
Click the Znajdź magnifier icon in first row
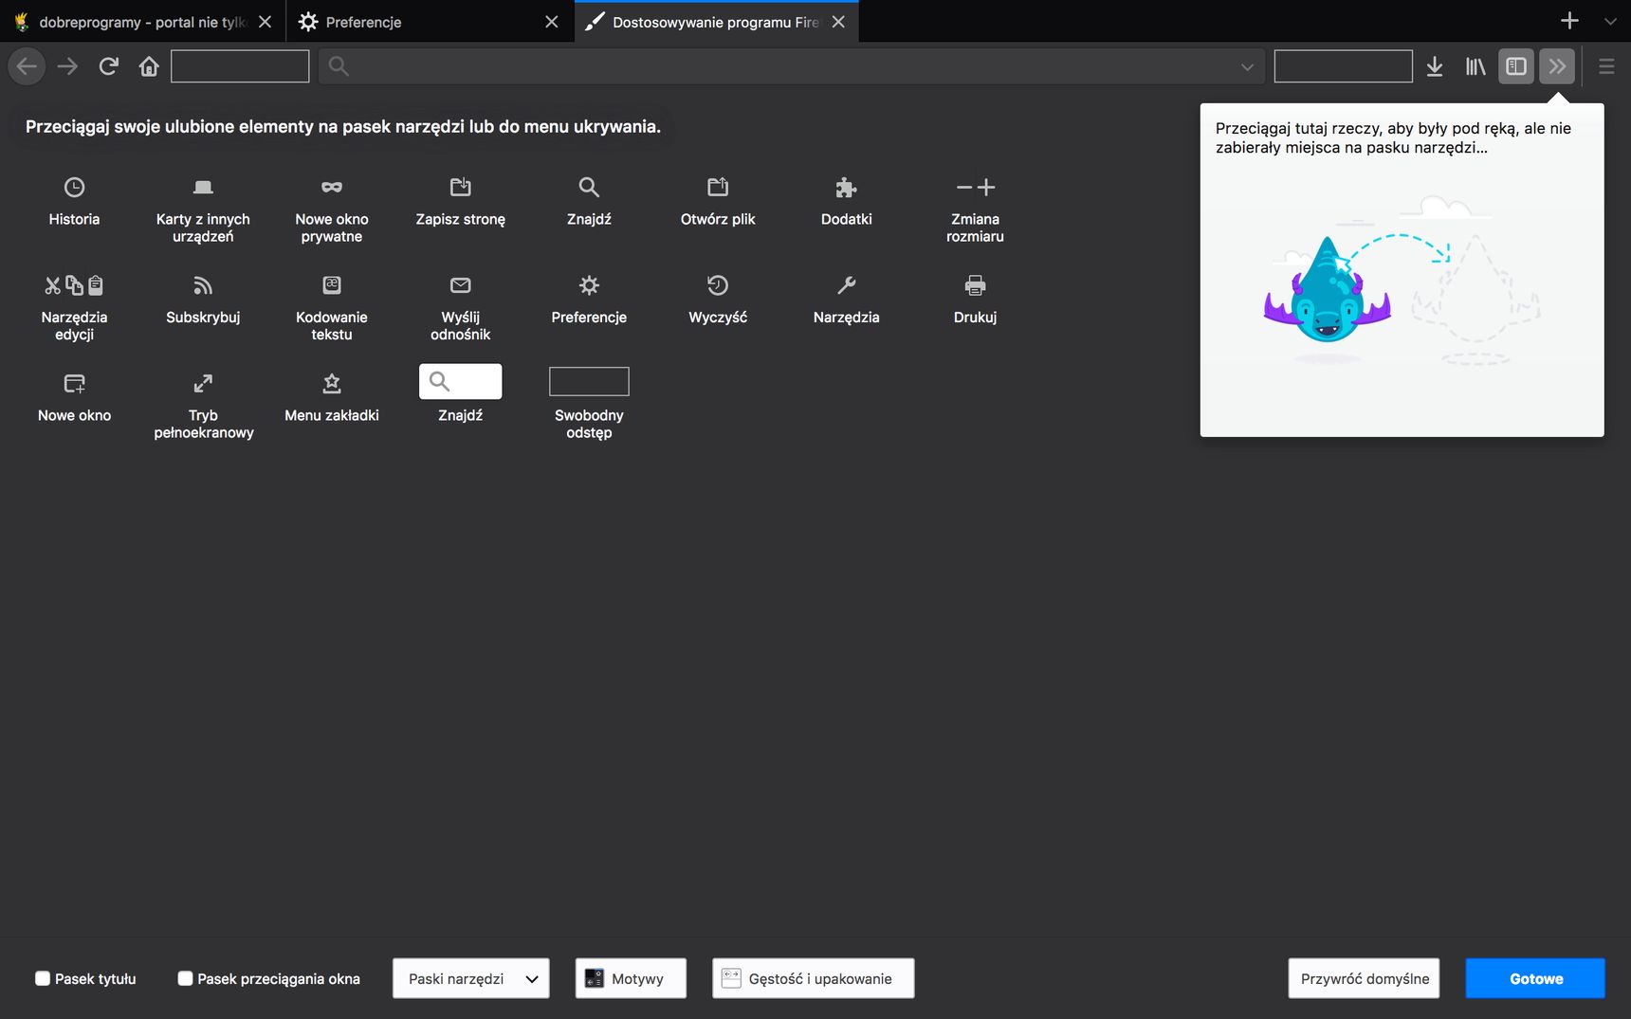click(x=589, y=187)
